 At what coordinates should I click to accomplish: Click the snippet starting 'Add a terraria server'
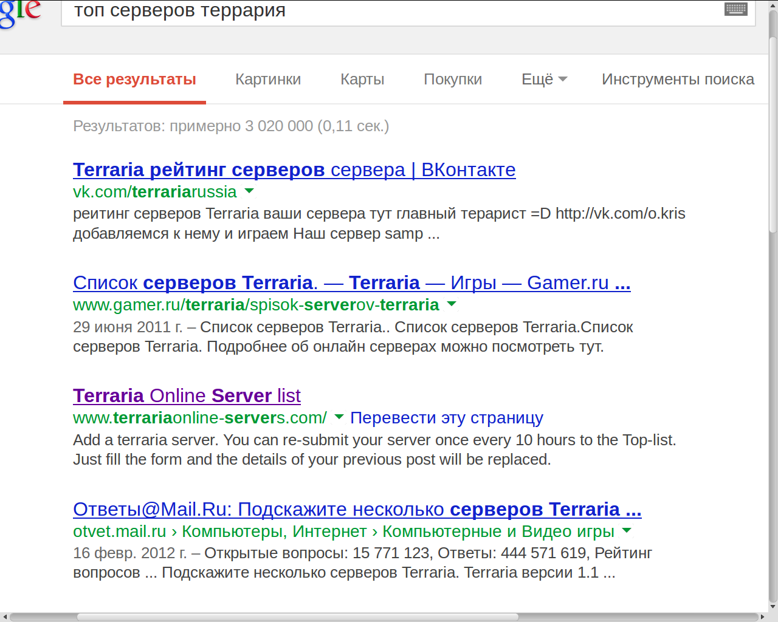coord(374,449)
